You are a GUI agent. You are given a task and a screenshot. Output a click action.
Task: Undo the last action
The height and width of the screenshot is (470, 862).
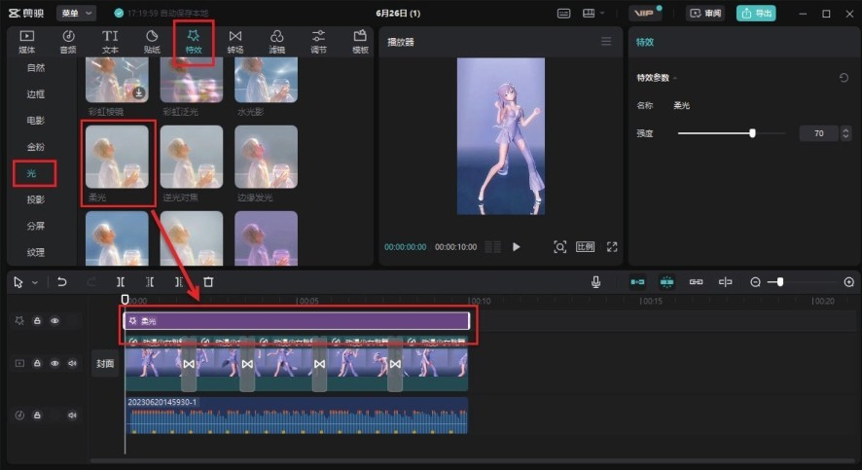[62, 282]
